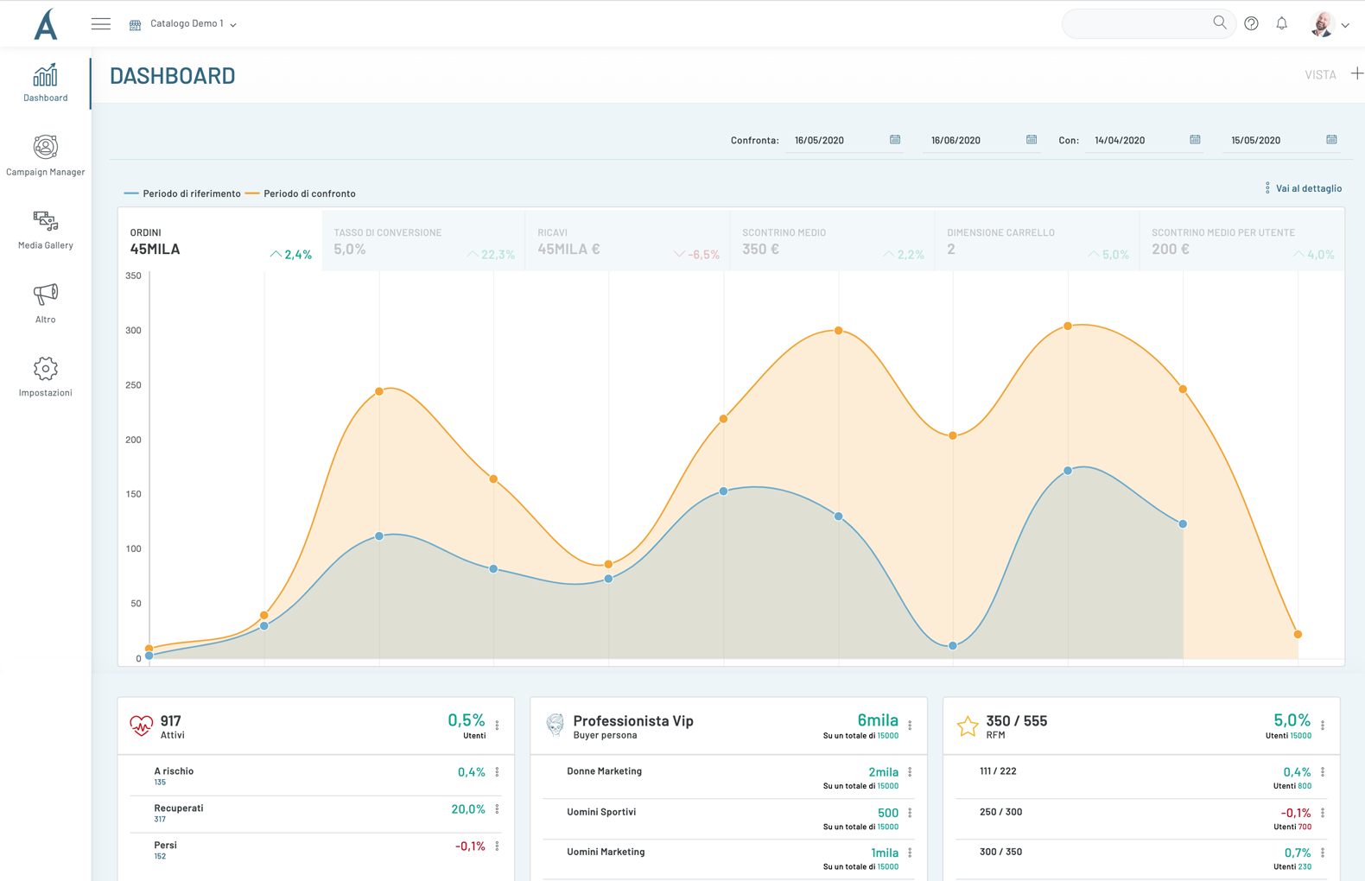Select the Tasso di Conversione tab
1365x881 pixels.
pyautogui.click(x=423, y=242)
